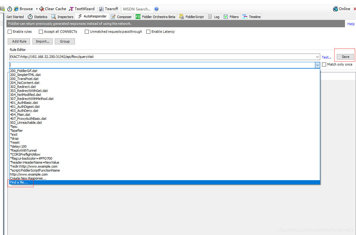The height and width of the screenshot is (235, 356).
Task: Click the Test... link
Action: (326, 57)
